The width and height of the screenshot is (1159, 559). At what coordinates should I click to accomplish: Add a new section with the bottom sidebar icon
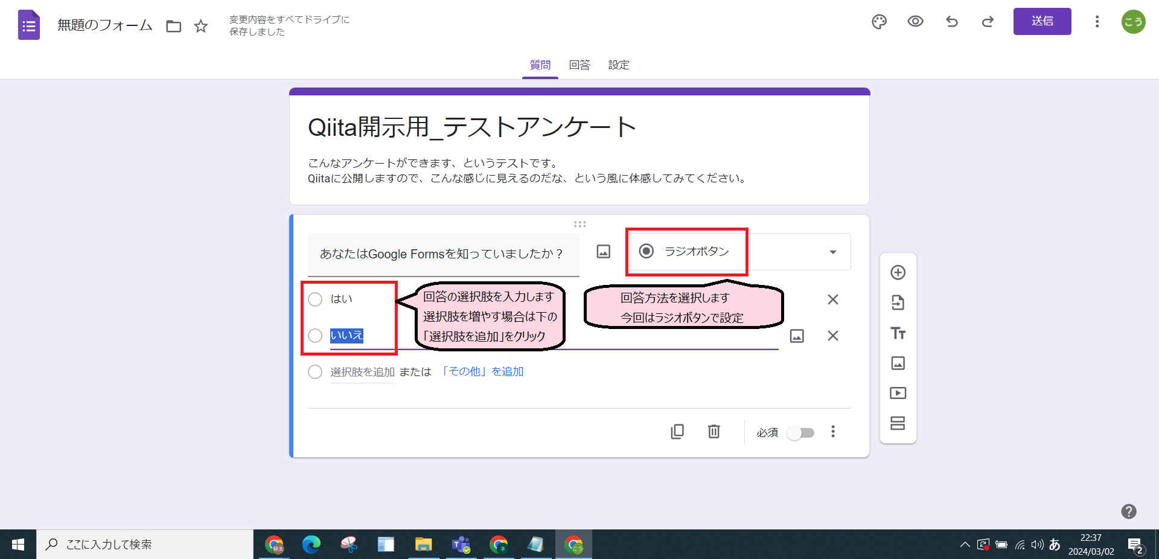(x=898, y=423)
